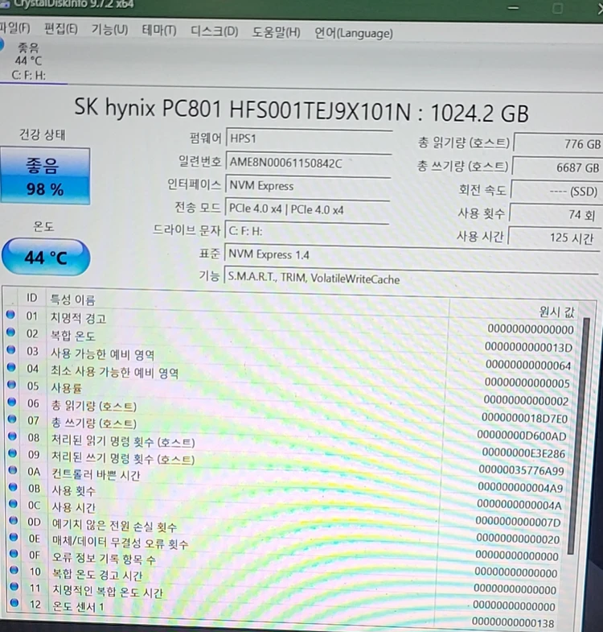The height and width of the screenshot is (632, 603).
Task: Click the ID column header
Action: [32, 298]
